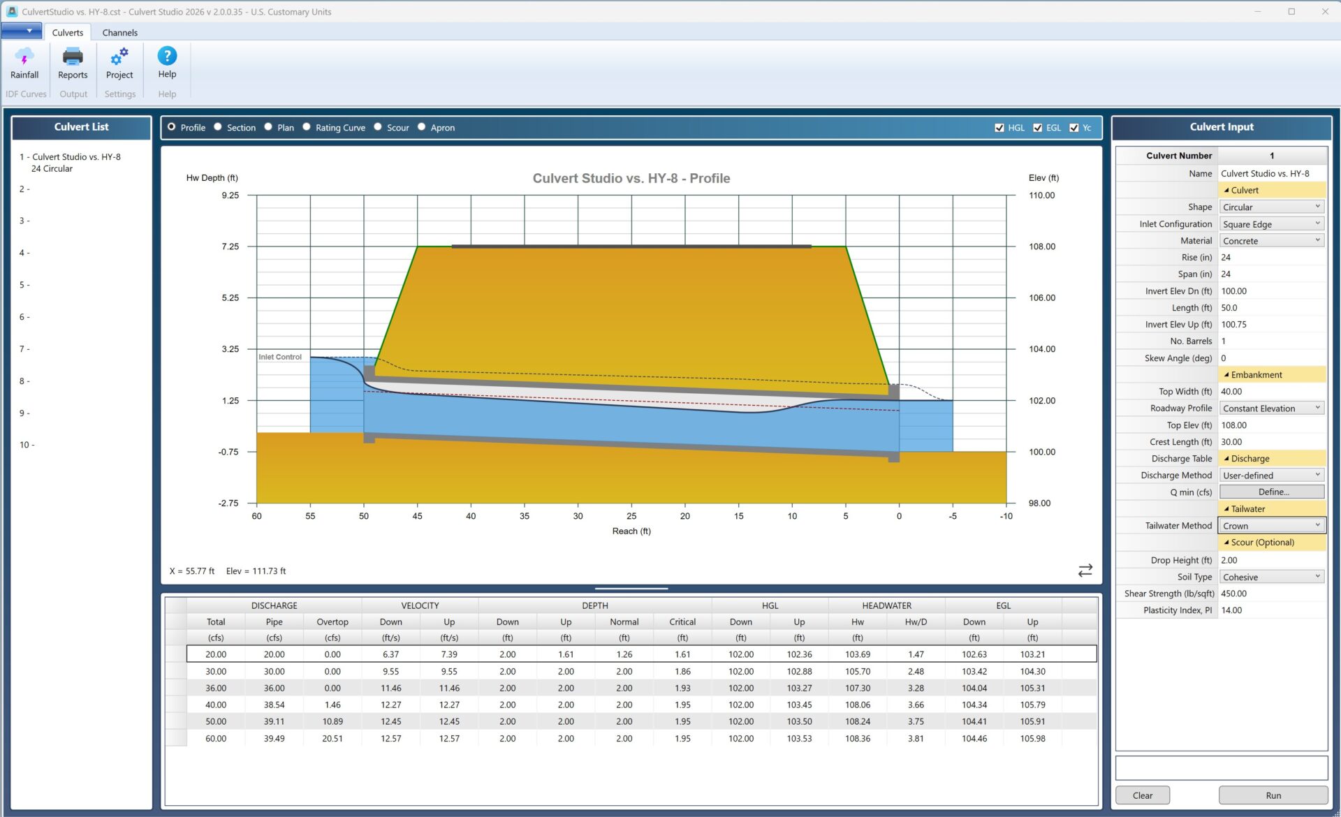
Task: Edit the Top Elev (ft) field
Action: tap(1272, 425)
